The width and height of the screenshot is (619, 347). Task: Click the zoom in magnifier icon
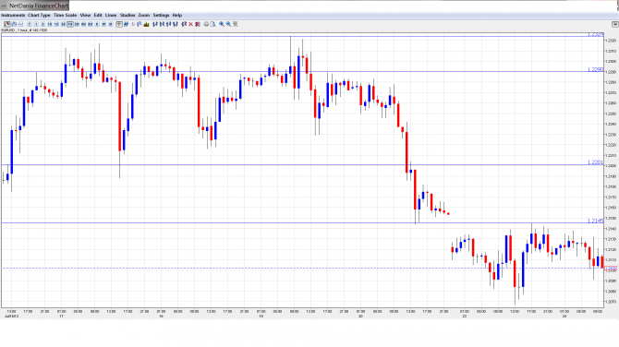tap(222, 24)
